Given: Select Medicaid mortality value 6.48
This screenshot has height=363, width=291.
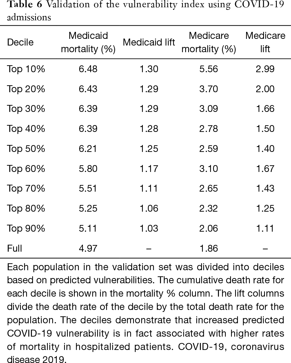Looking at the screenshot, I should tap(88, 69).
